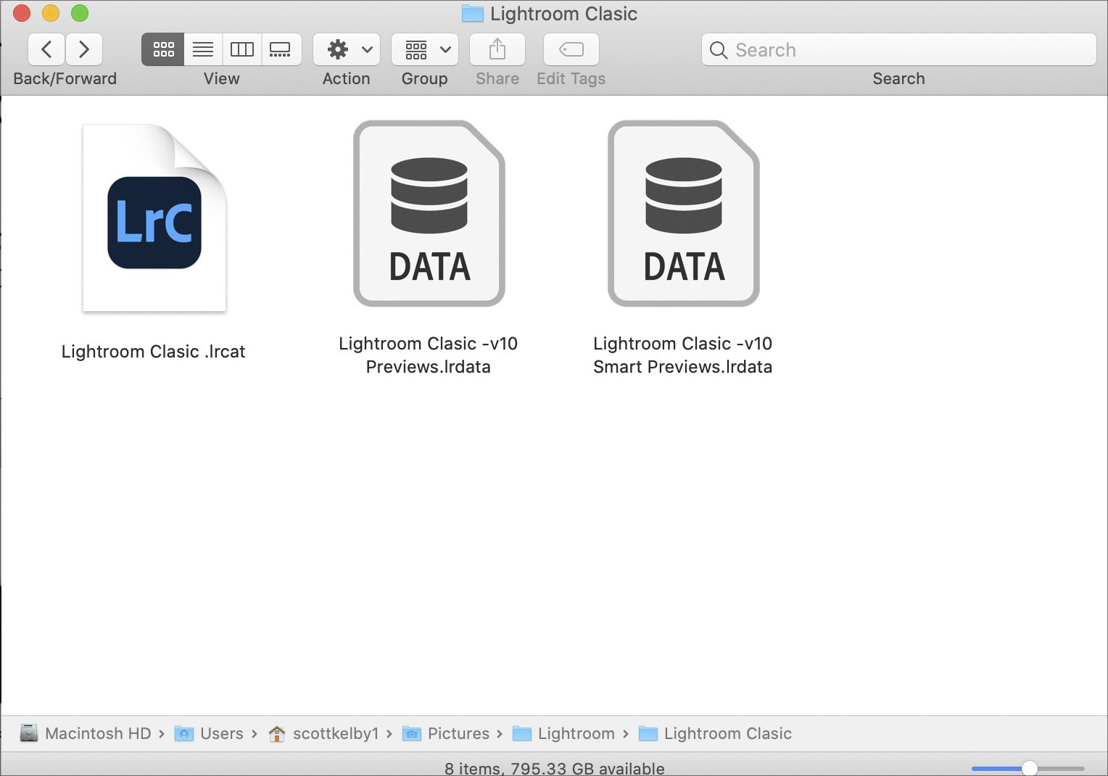The width and height of the screenshot is (1108, 776).
Task: Select the Lightroom Clasic .lrcat file
Action: (x=154, y=218)
